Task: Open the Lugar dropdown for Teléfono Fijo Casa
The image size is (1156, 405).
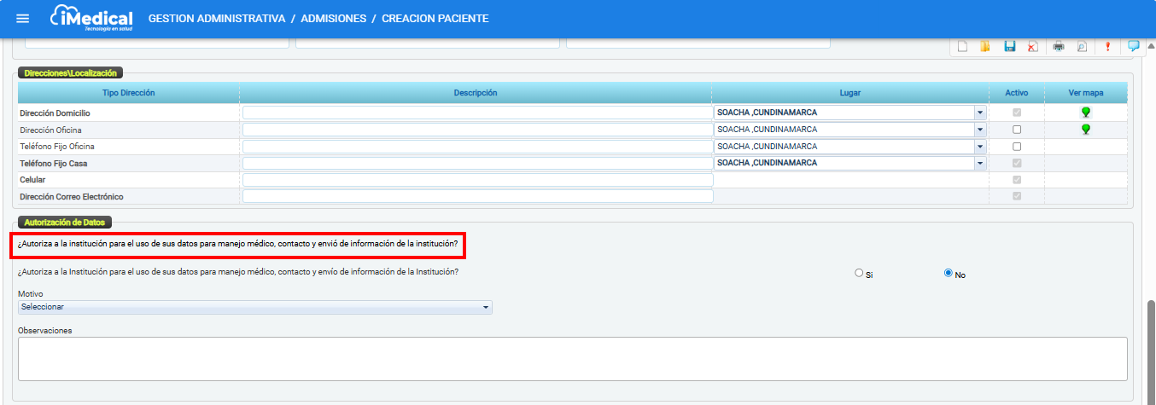Action: (980, 163)
